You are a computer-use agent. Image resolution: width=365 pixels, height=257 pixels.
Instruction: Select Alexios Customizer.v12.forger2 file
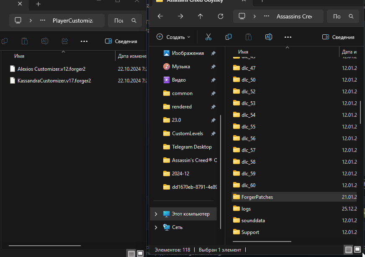pos(51,69)
